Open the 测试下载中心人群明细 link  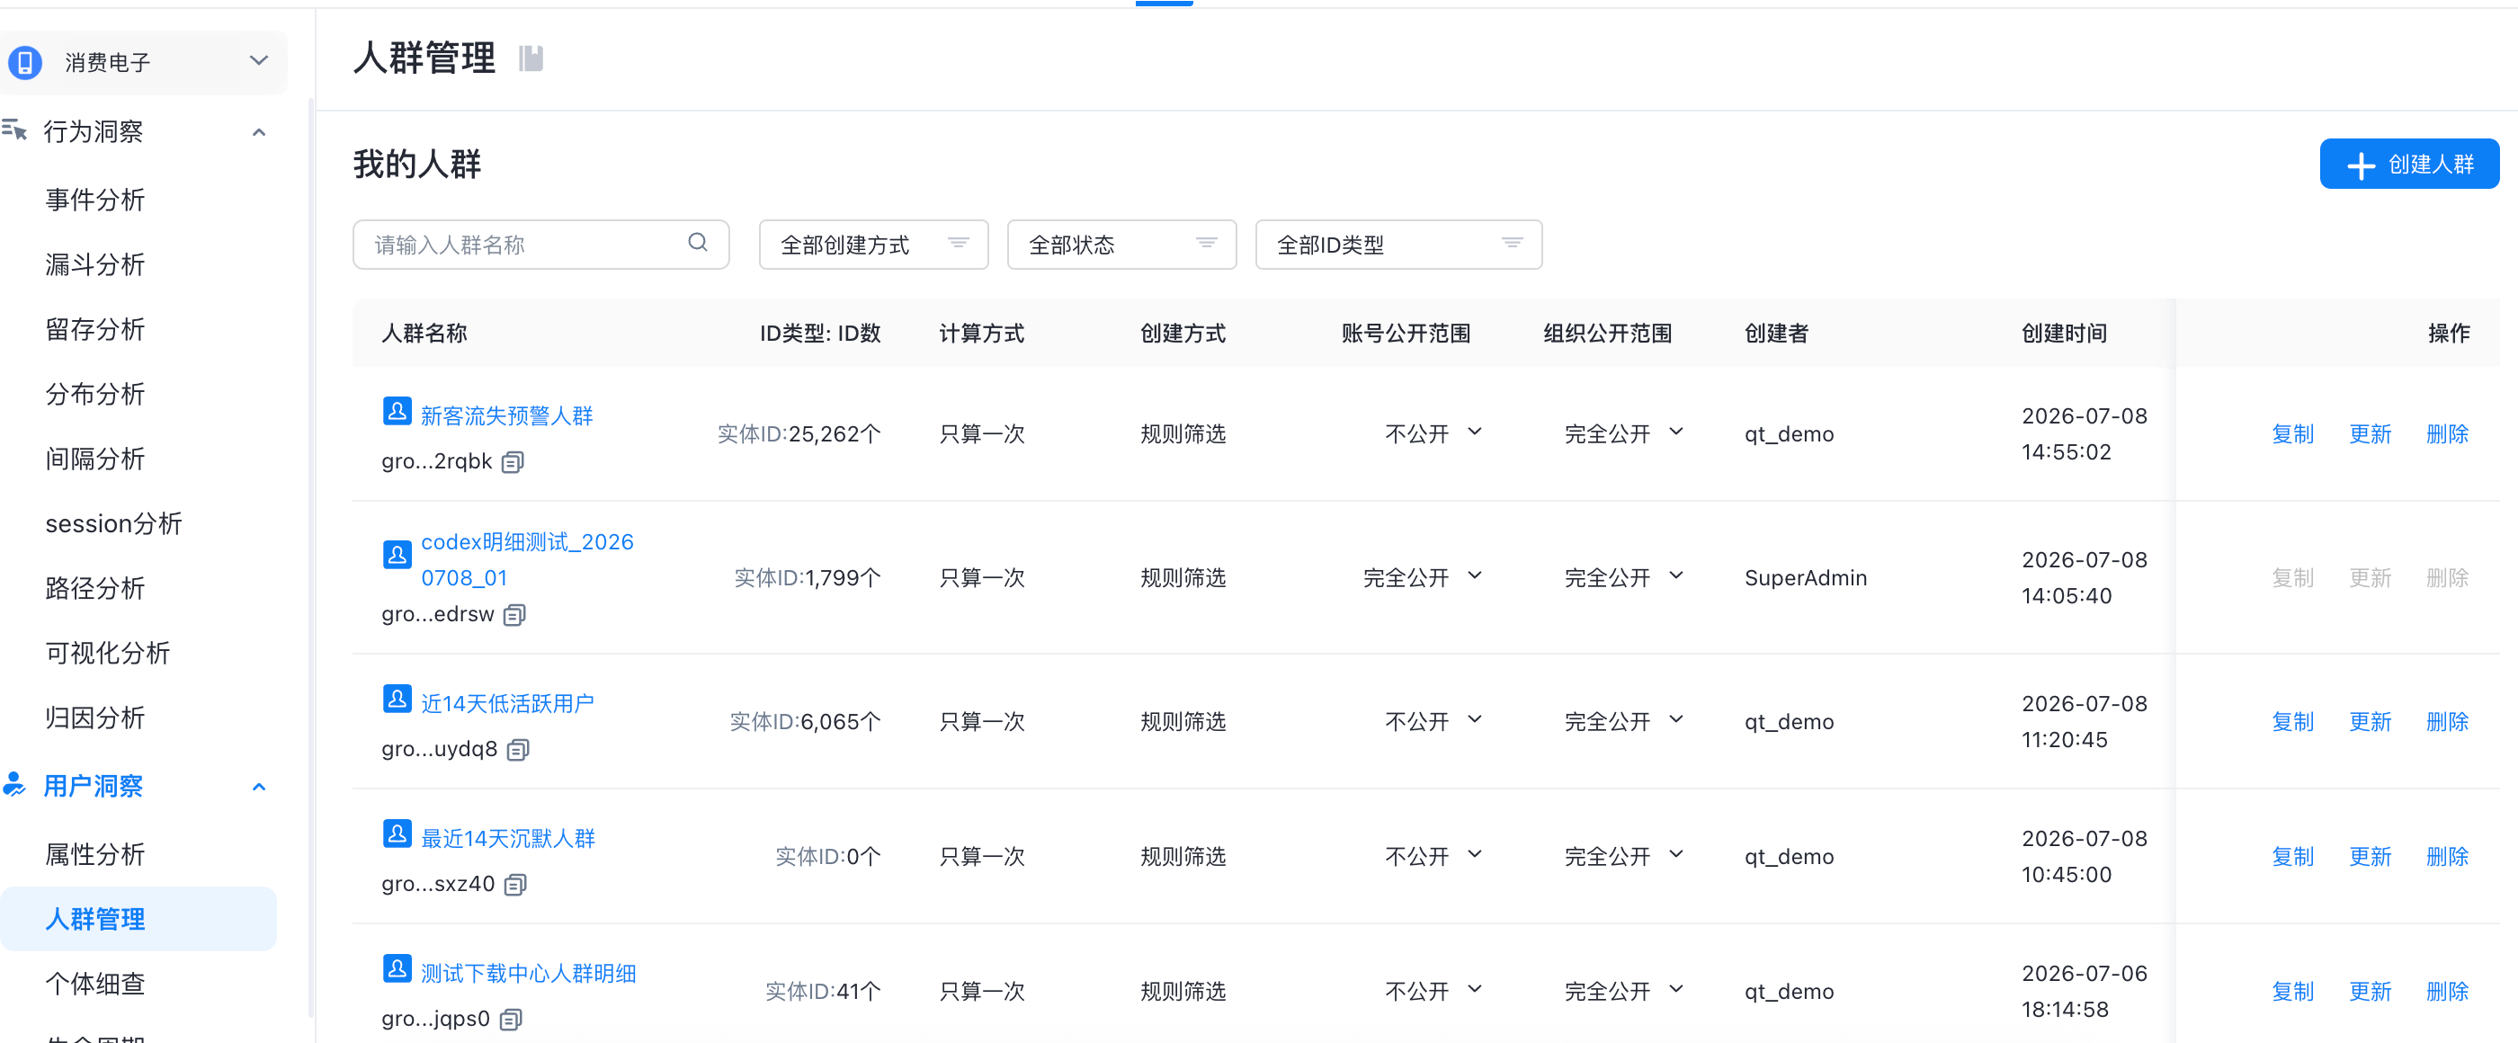tap(528, 974)
